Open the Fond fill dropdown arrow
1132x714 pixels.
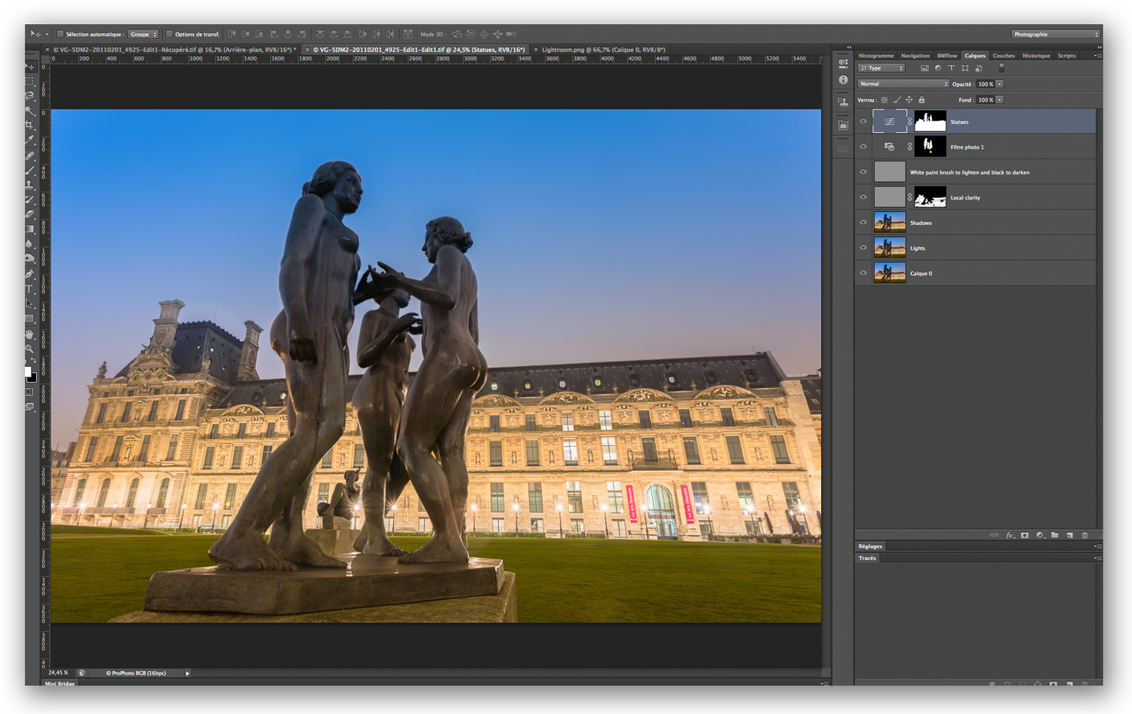pos(1000,100)
